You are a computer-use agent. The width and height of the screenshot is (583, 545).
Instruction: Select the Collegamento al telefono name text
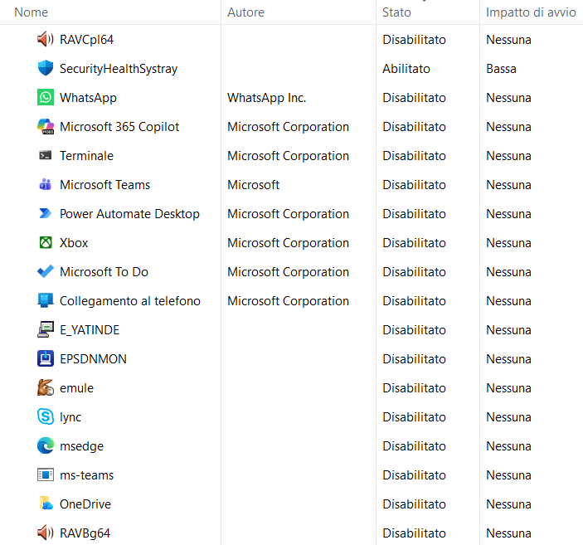pyautogui.click(x=129, y=300)
